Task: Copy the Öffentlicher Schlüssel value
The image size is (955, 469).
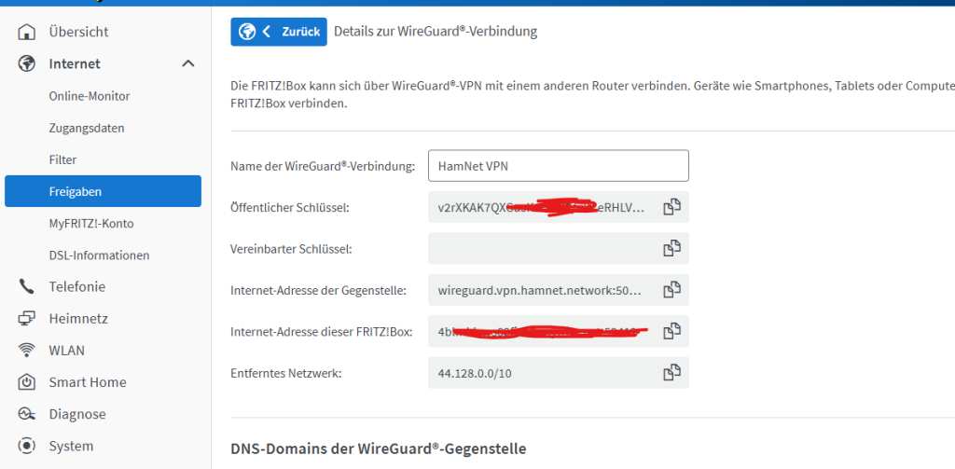Action: 671,207
